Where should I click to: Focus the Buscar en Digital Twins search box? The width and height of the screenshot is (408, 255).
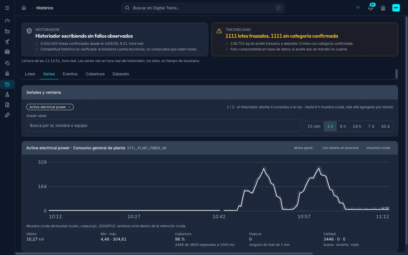click(x=203, y=8)
